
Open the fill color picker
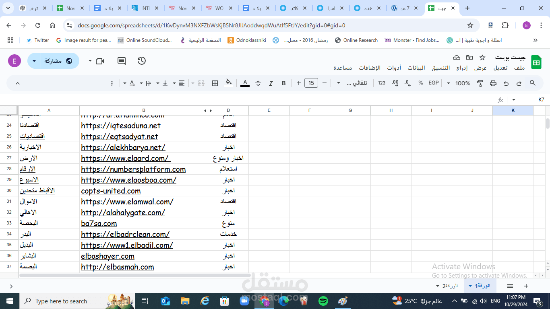click(228, 83)
